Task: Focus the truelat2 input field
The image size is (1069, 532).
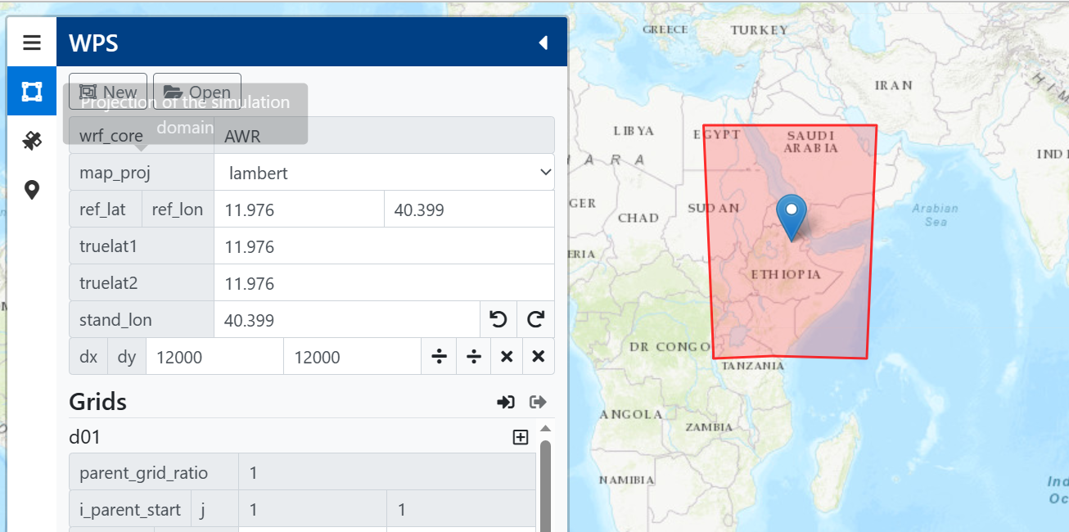Action: [385, 283]
